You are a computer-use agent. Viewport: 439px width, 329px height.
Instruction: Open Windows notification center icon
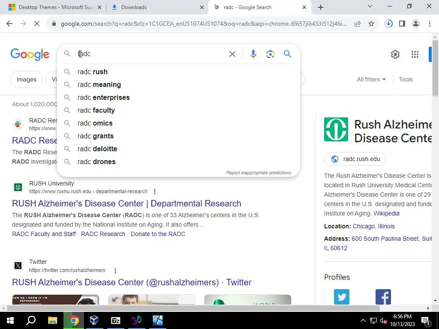[x=425, y=320]
